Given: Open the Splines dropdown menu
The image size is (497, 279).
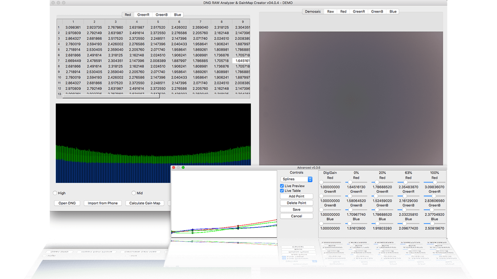Looking at the screenshot, I should point(296,179).
